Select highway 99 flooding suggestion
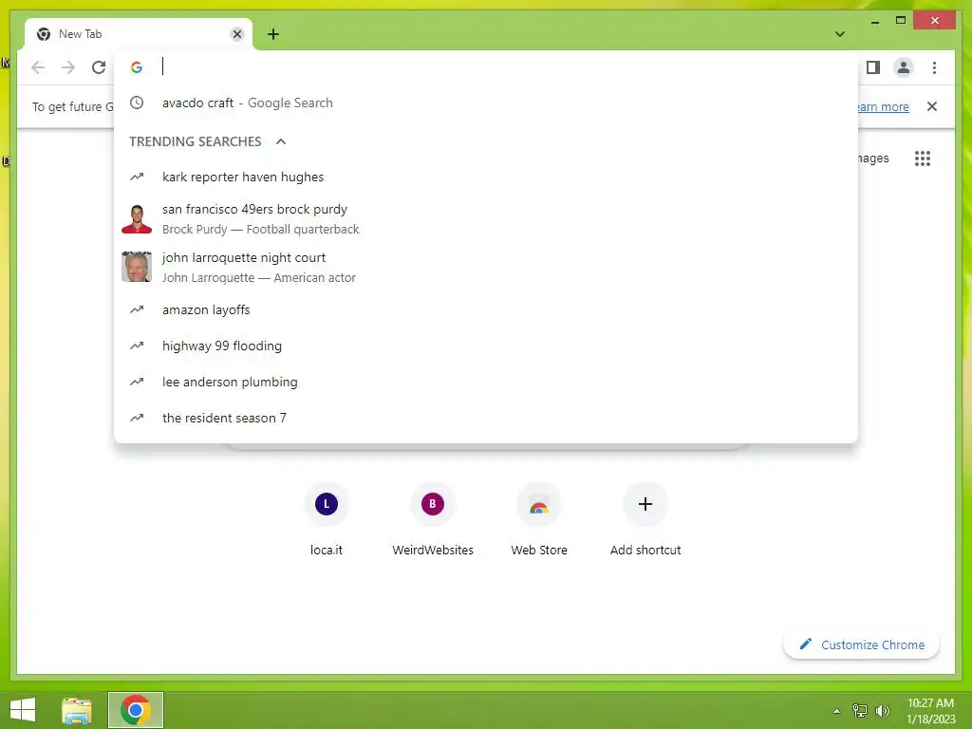The image size is (972, 729). (486, 346)
